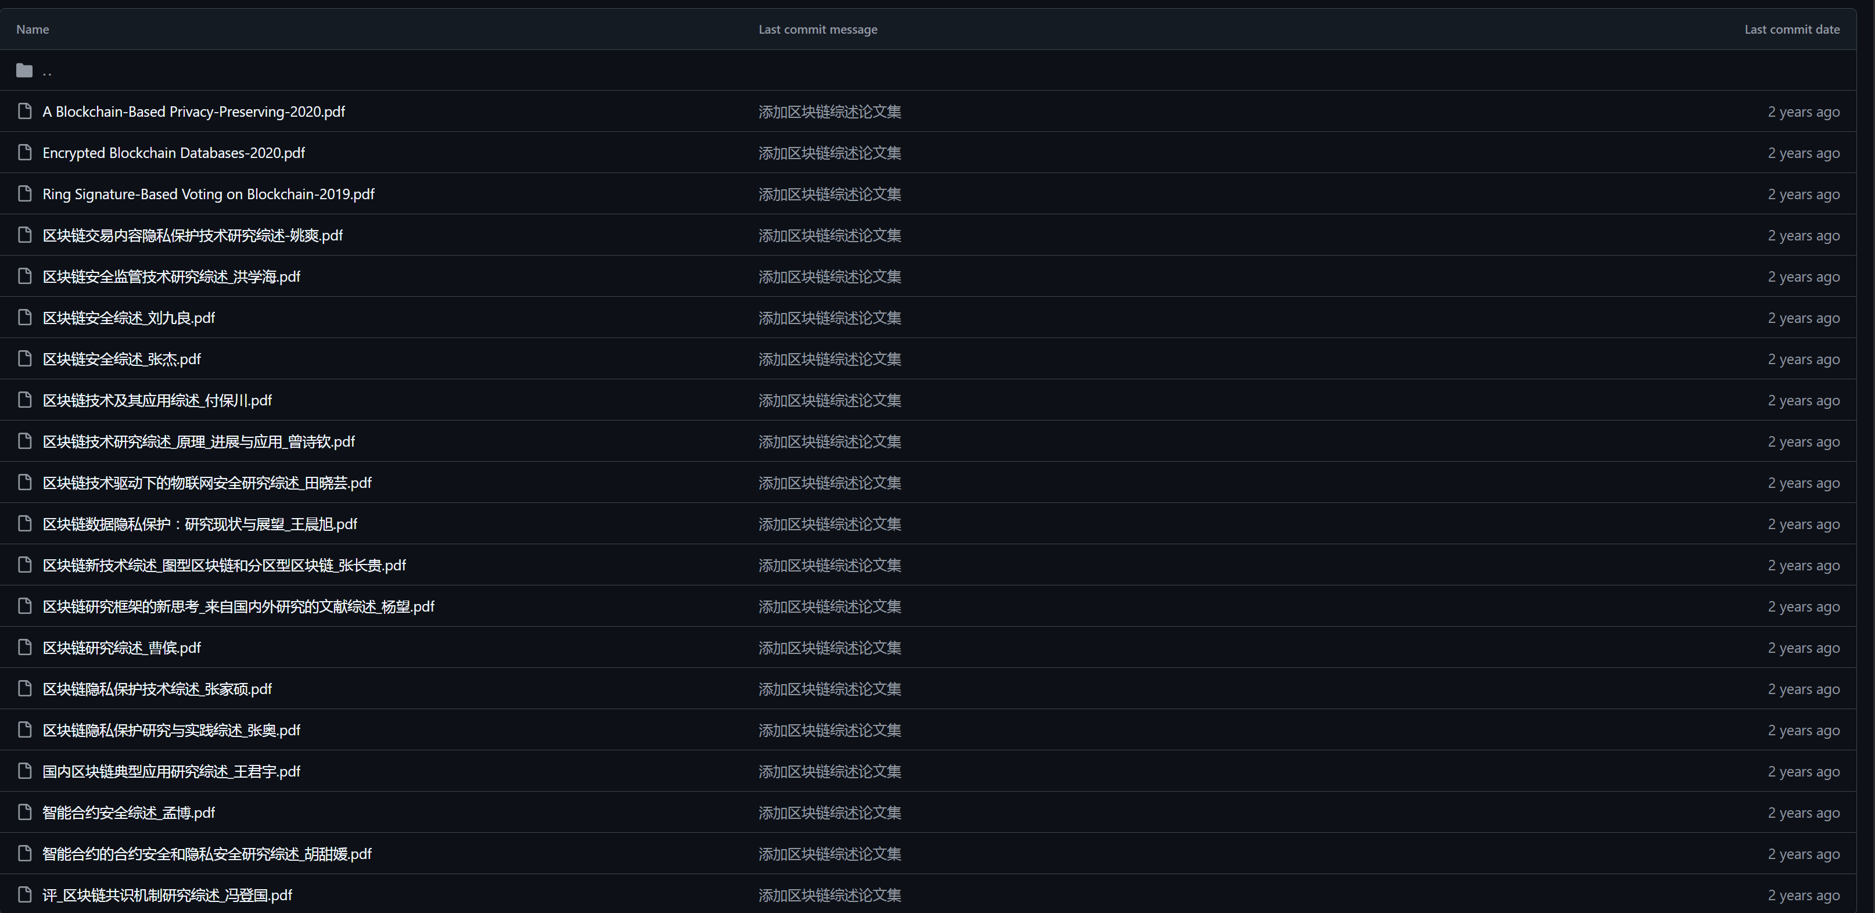The width and height of the screenshot is (1875, 913).
Task: Open 区块链研究综述_曹傧.pdf
Action: coord(121,648)
